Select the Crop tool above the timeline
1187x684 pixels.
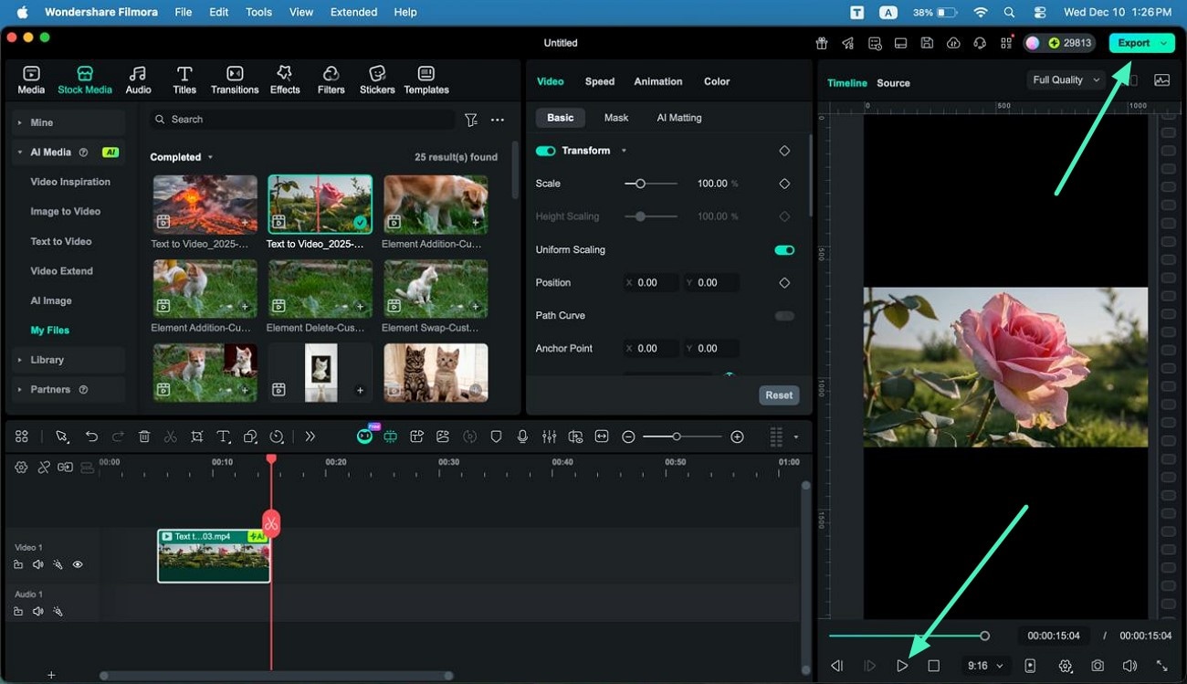(x=197, y=437)
